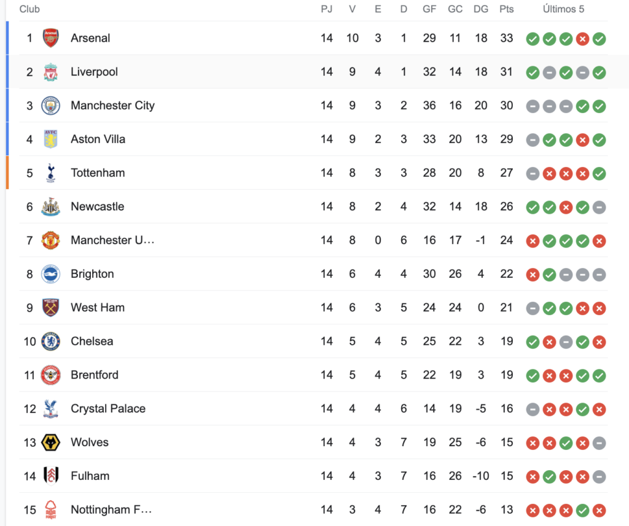Click the Arsenal club crest
Screen dimensions: 629x526
pyautogui.click(x=50, y=38)
